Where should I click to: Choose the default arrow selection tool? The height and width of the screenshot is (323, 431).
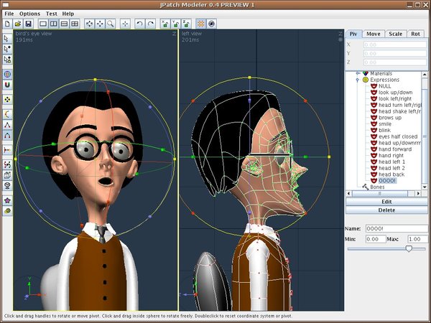(x=7, y=38)
